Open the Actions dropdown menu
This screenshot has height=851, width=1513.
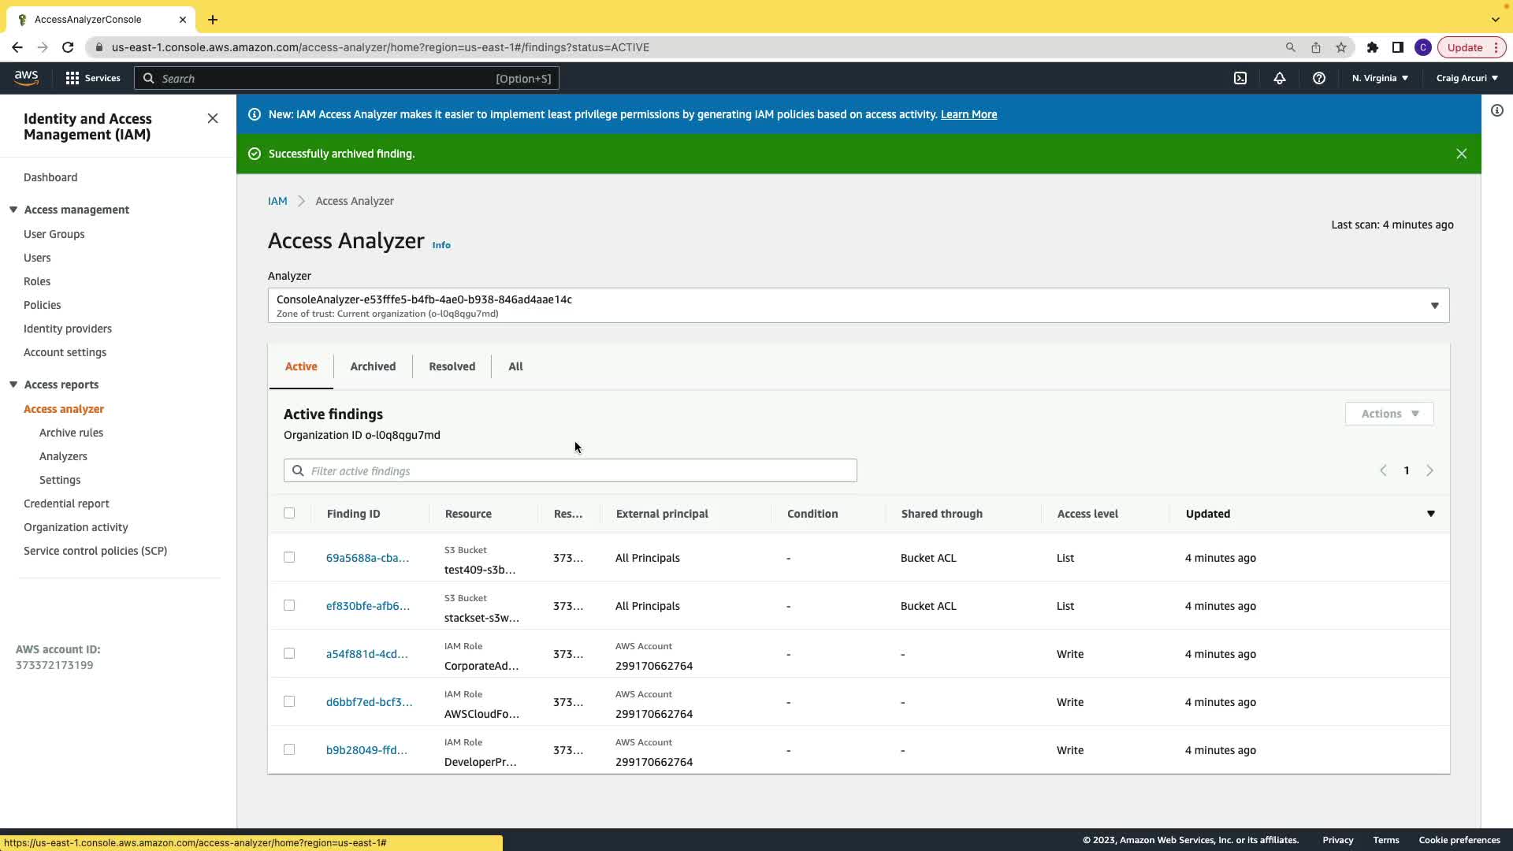[1389, 414]
